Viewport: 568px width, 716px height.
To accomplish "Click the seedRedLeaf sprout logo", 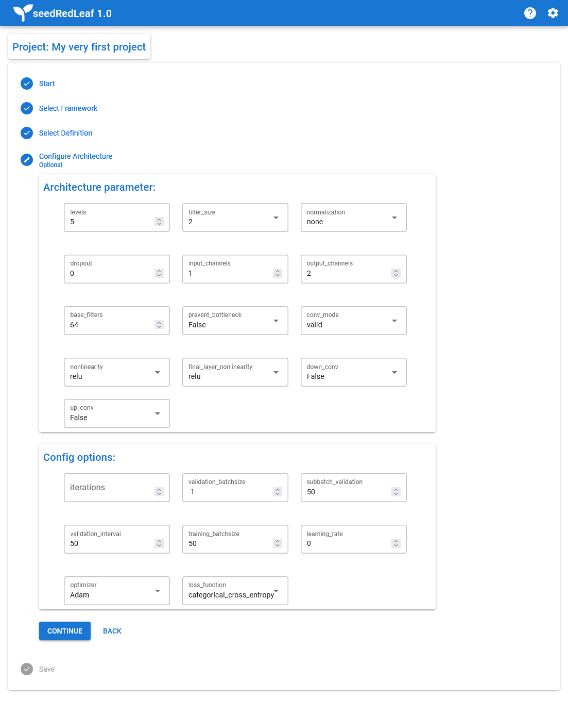I will (x=23, y=12).
